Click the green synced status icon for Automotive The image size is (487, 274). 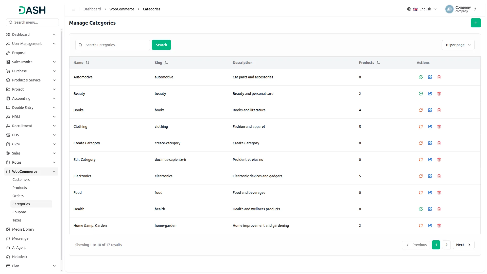pos(421,77)
